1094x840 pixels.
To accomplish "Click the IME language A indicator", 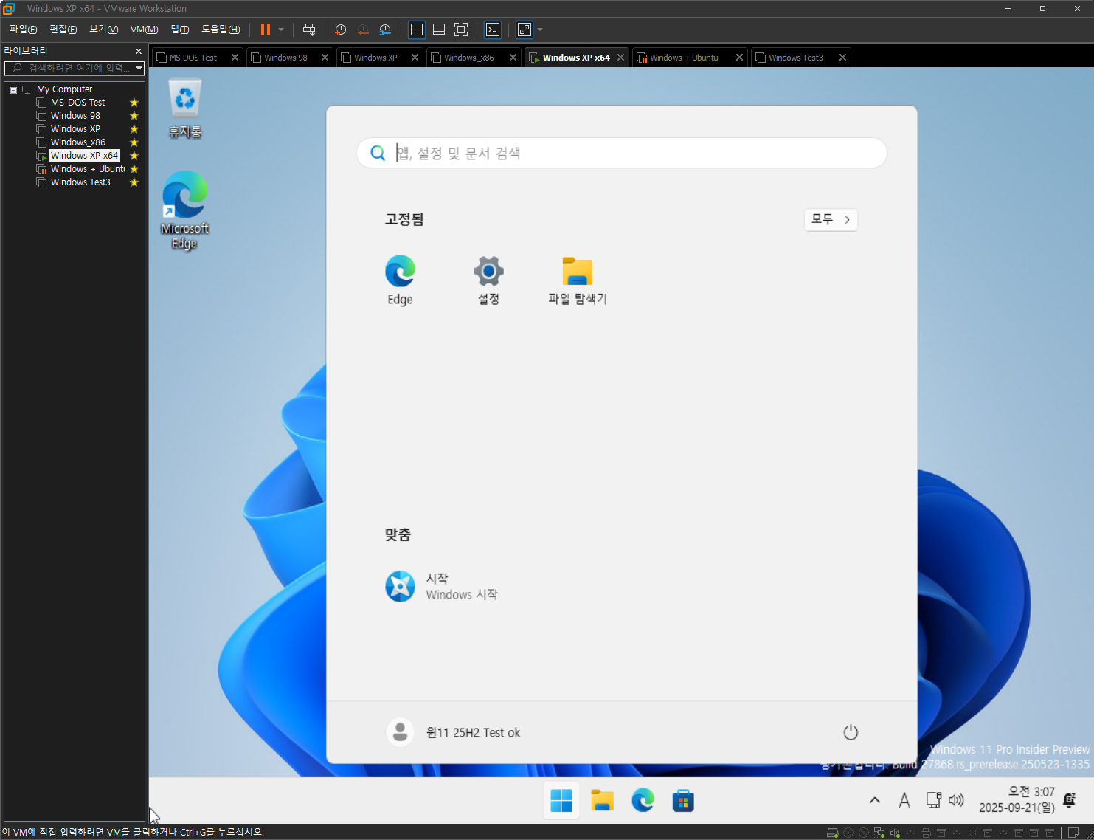I will click(x=904, y=800).
